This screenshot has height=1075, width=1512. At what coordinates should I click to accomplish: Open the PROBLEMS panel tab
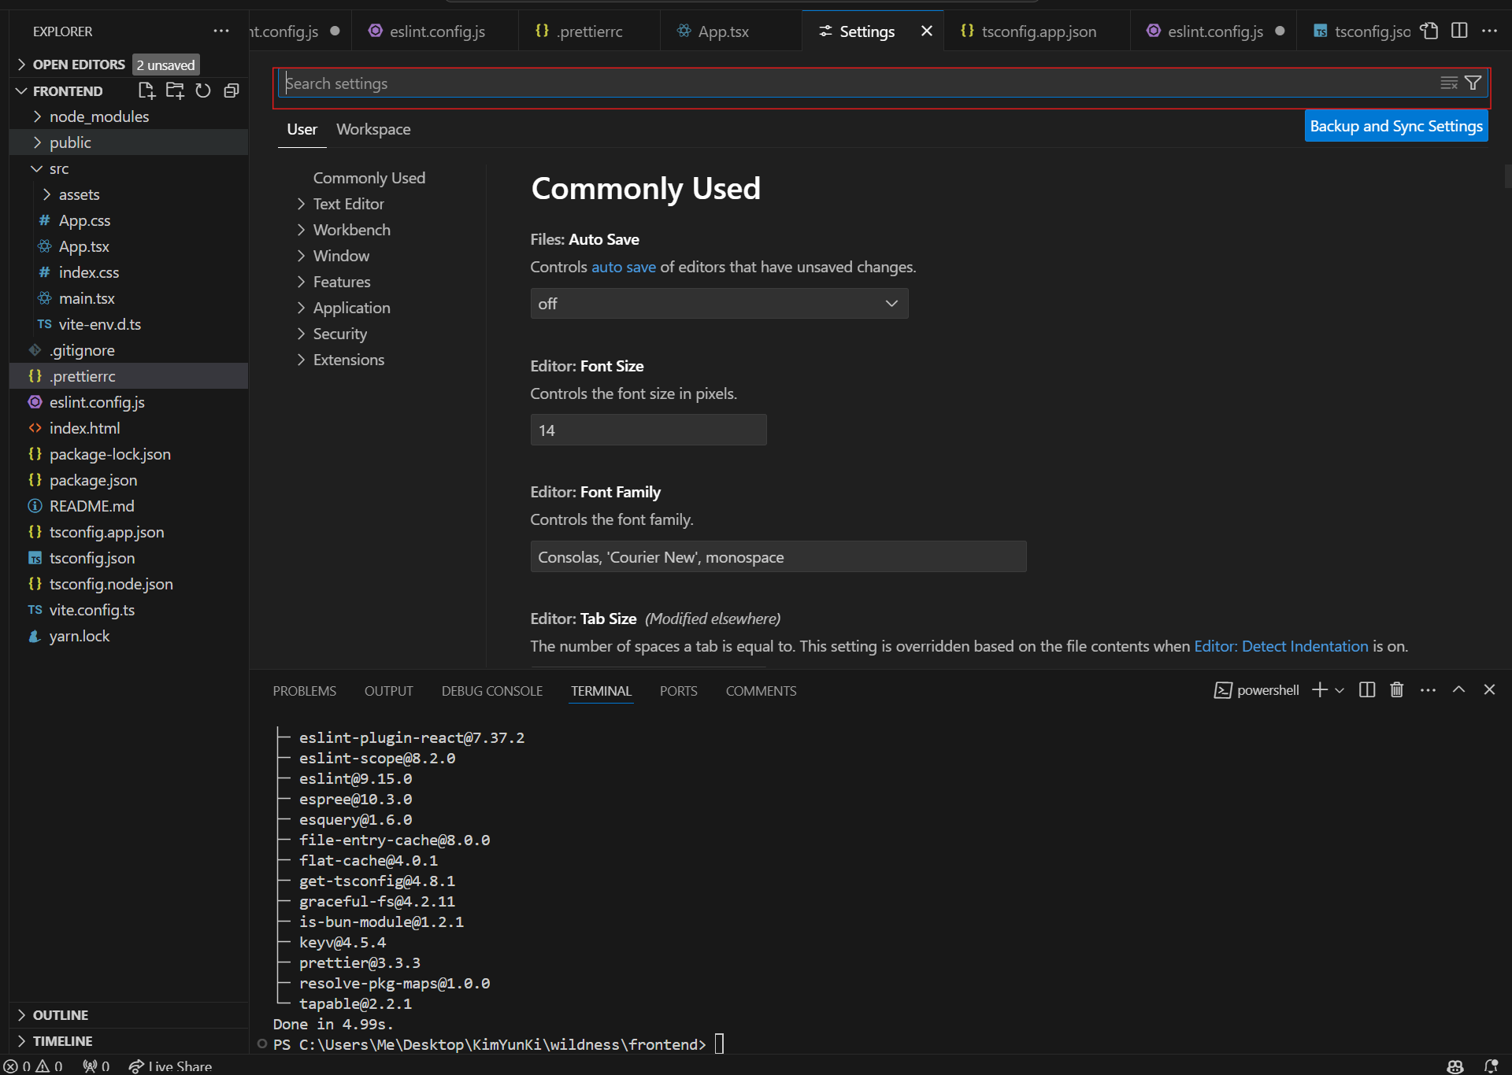[304, 691]
